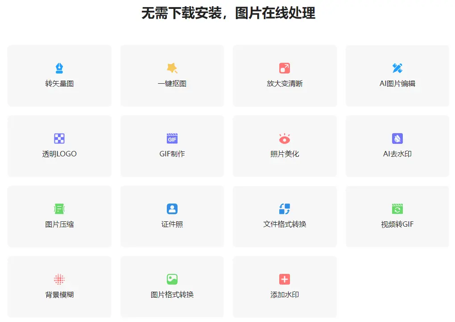Click the 透明LOGO text label
This screenshot has height=322, width=455.
[x=59, y=153]
